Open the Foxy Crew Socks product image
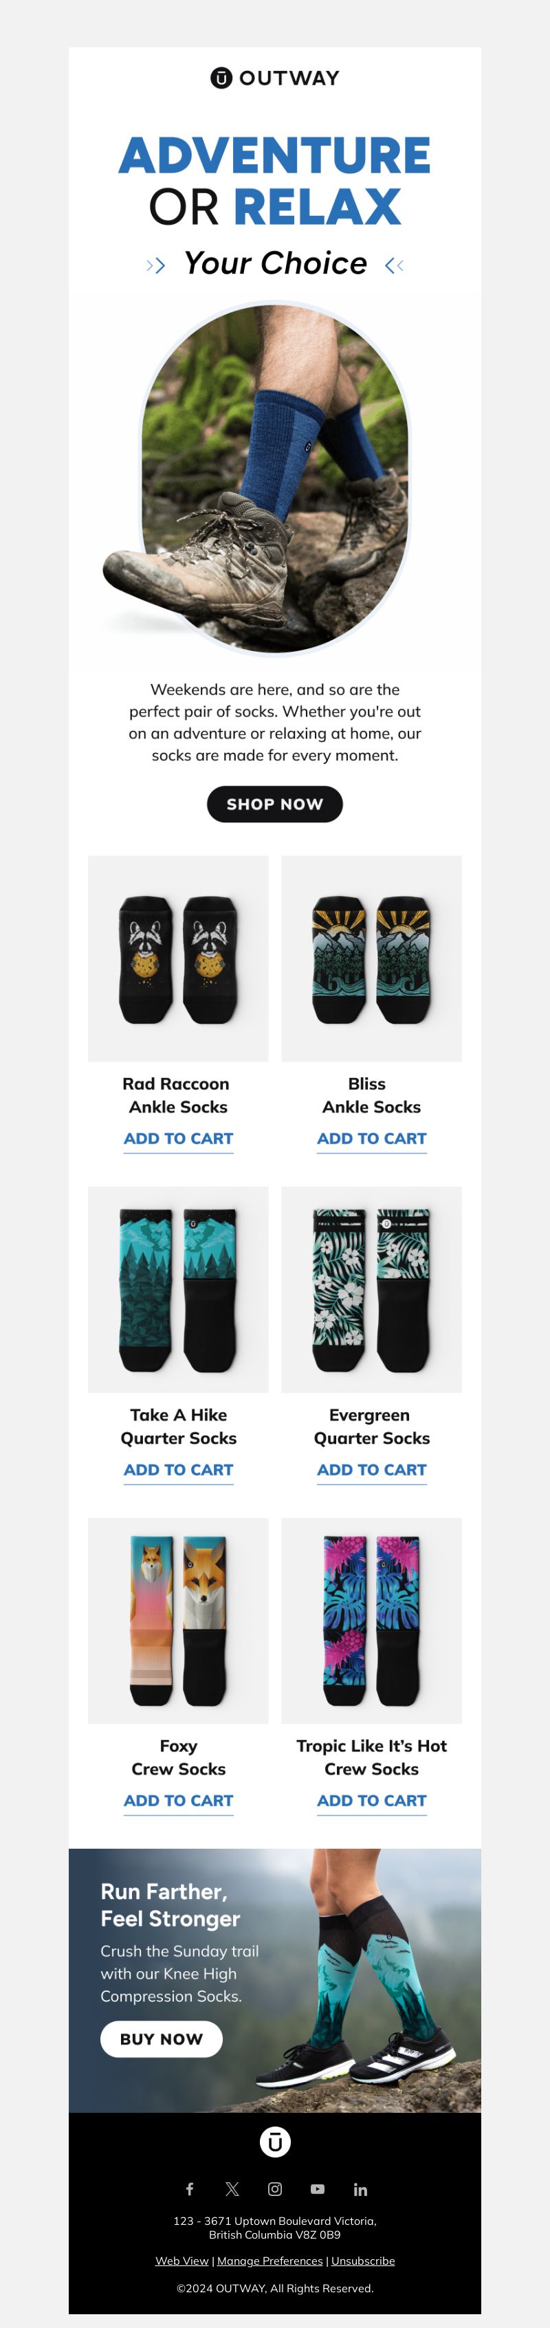The width and height of the screenshot is (550, 2328). [178, 1621]
